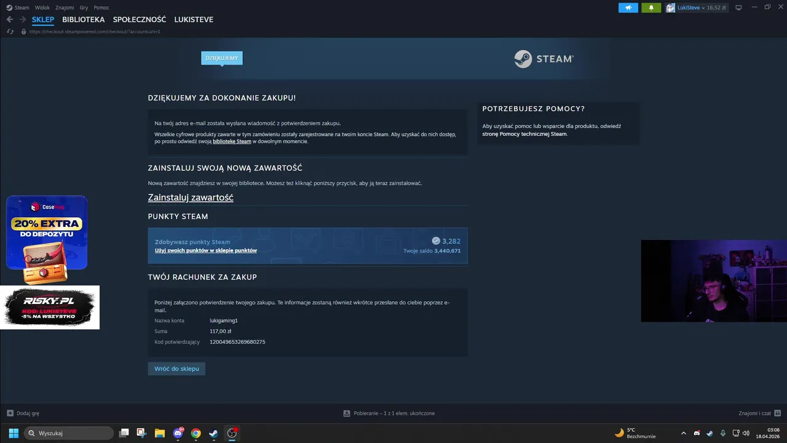Open clock and date 03:06 18.04.2026

tap(768, 433)
